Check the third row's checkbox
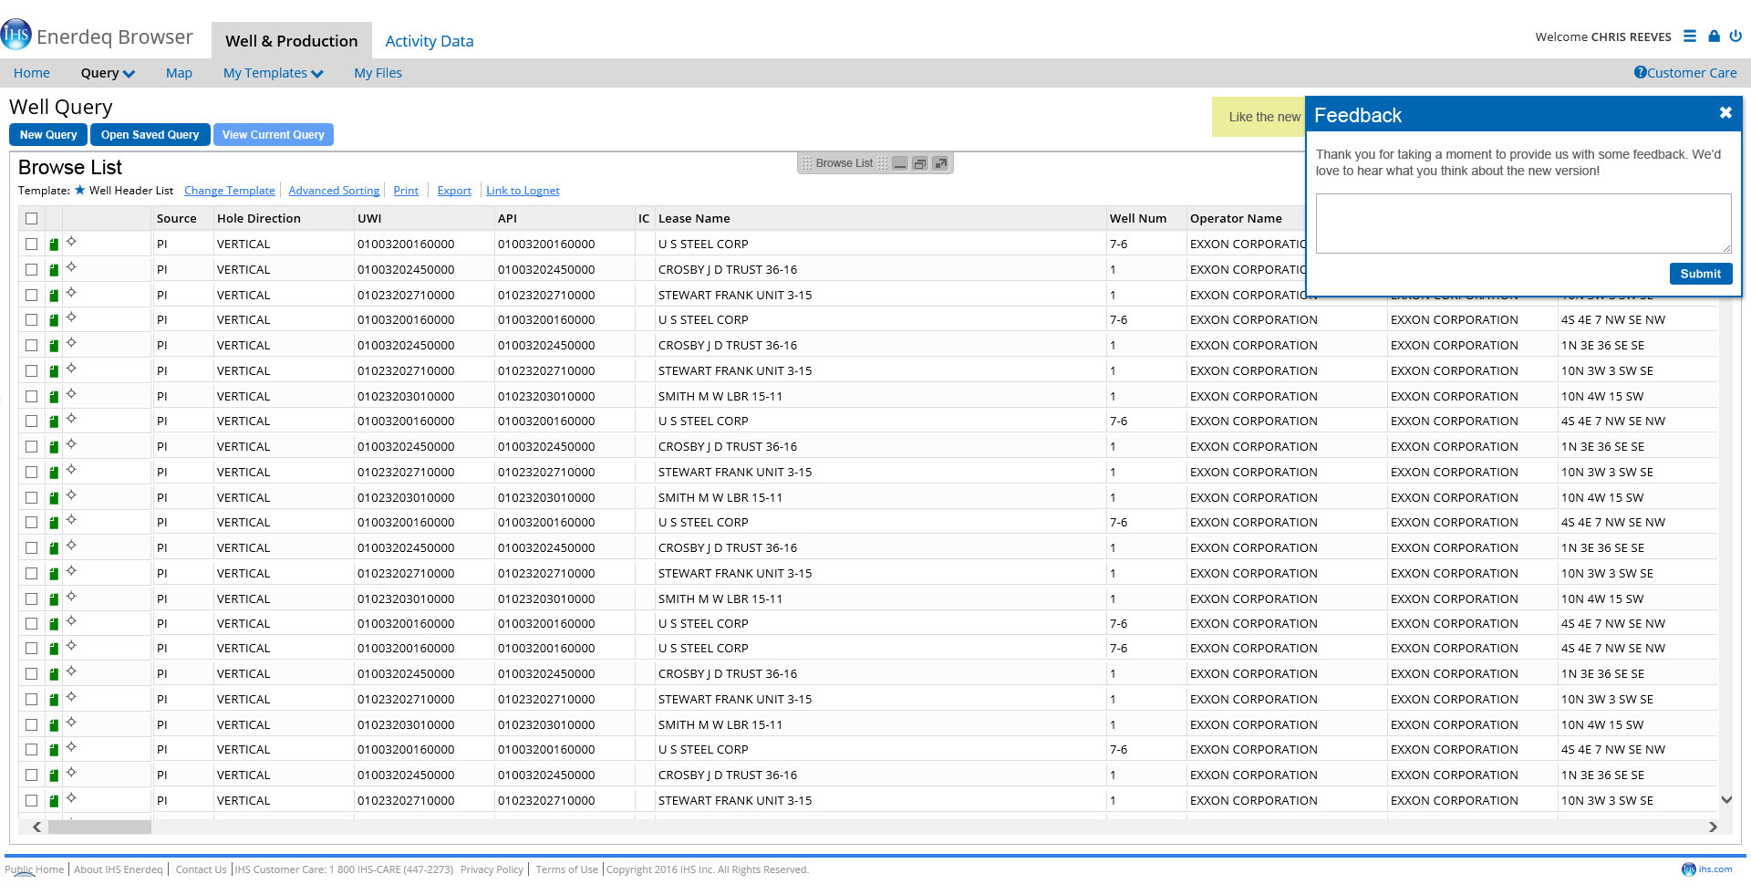Viewport: 1751px width, 895px height. [x=32, y=296]
